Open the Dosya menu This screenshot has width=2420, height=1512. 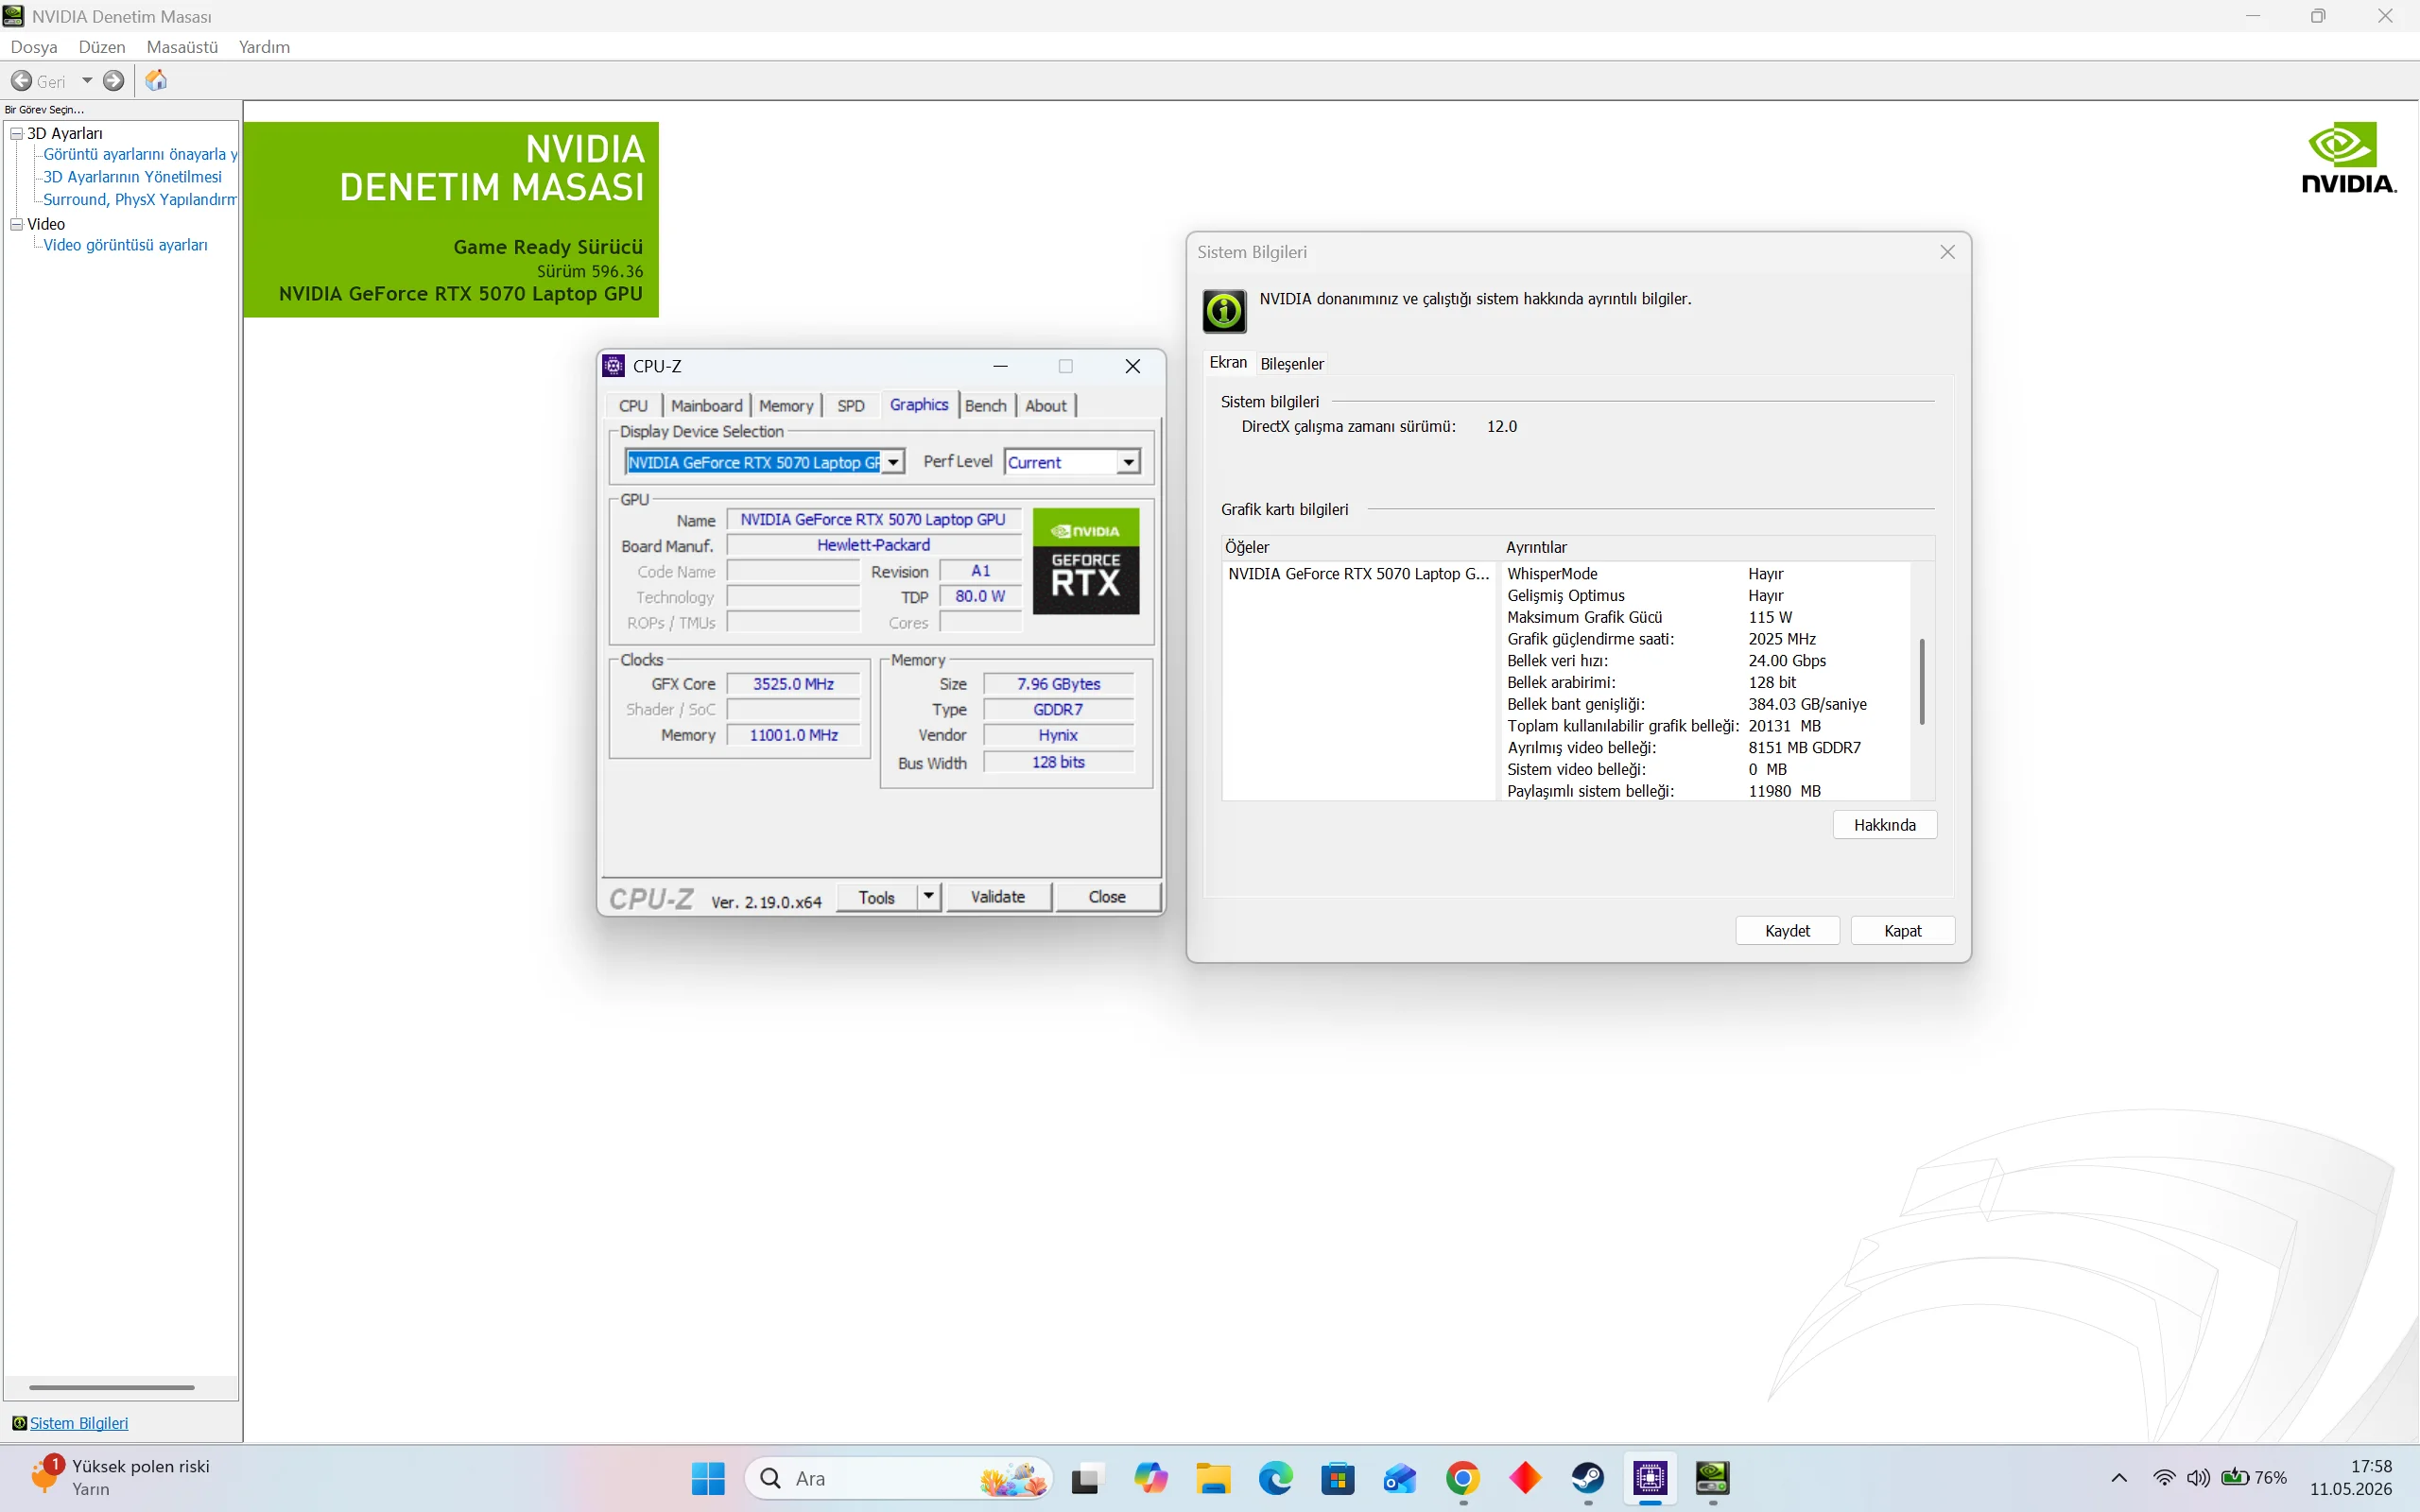(x=34, y=47)
